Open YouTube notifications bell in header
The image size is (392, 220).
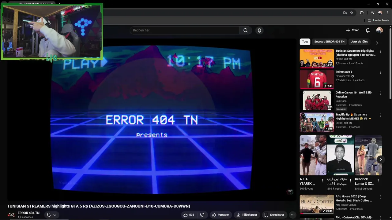click(367, 30)
